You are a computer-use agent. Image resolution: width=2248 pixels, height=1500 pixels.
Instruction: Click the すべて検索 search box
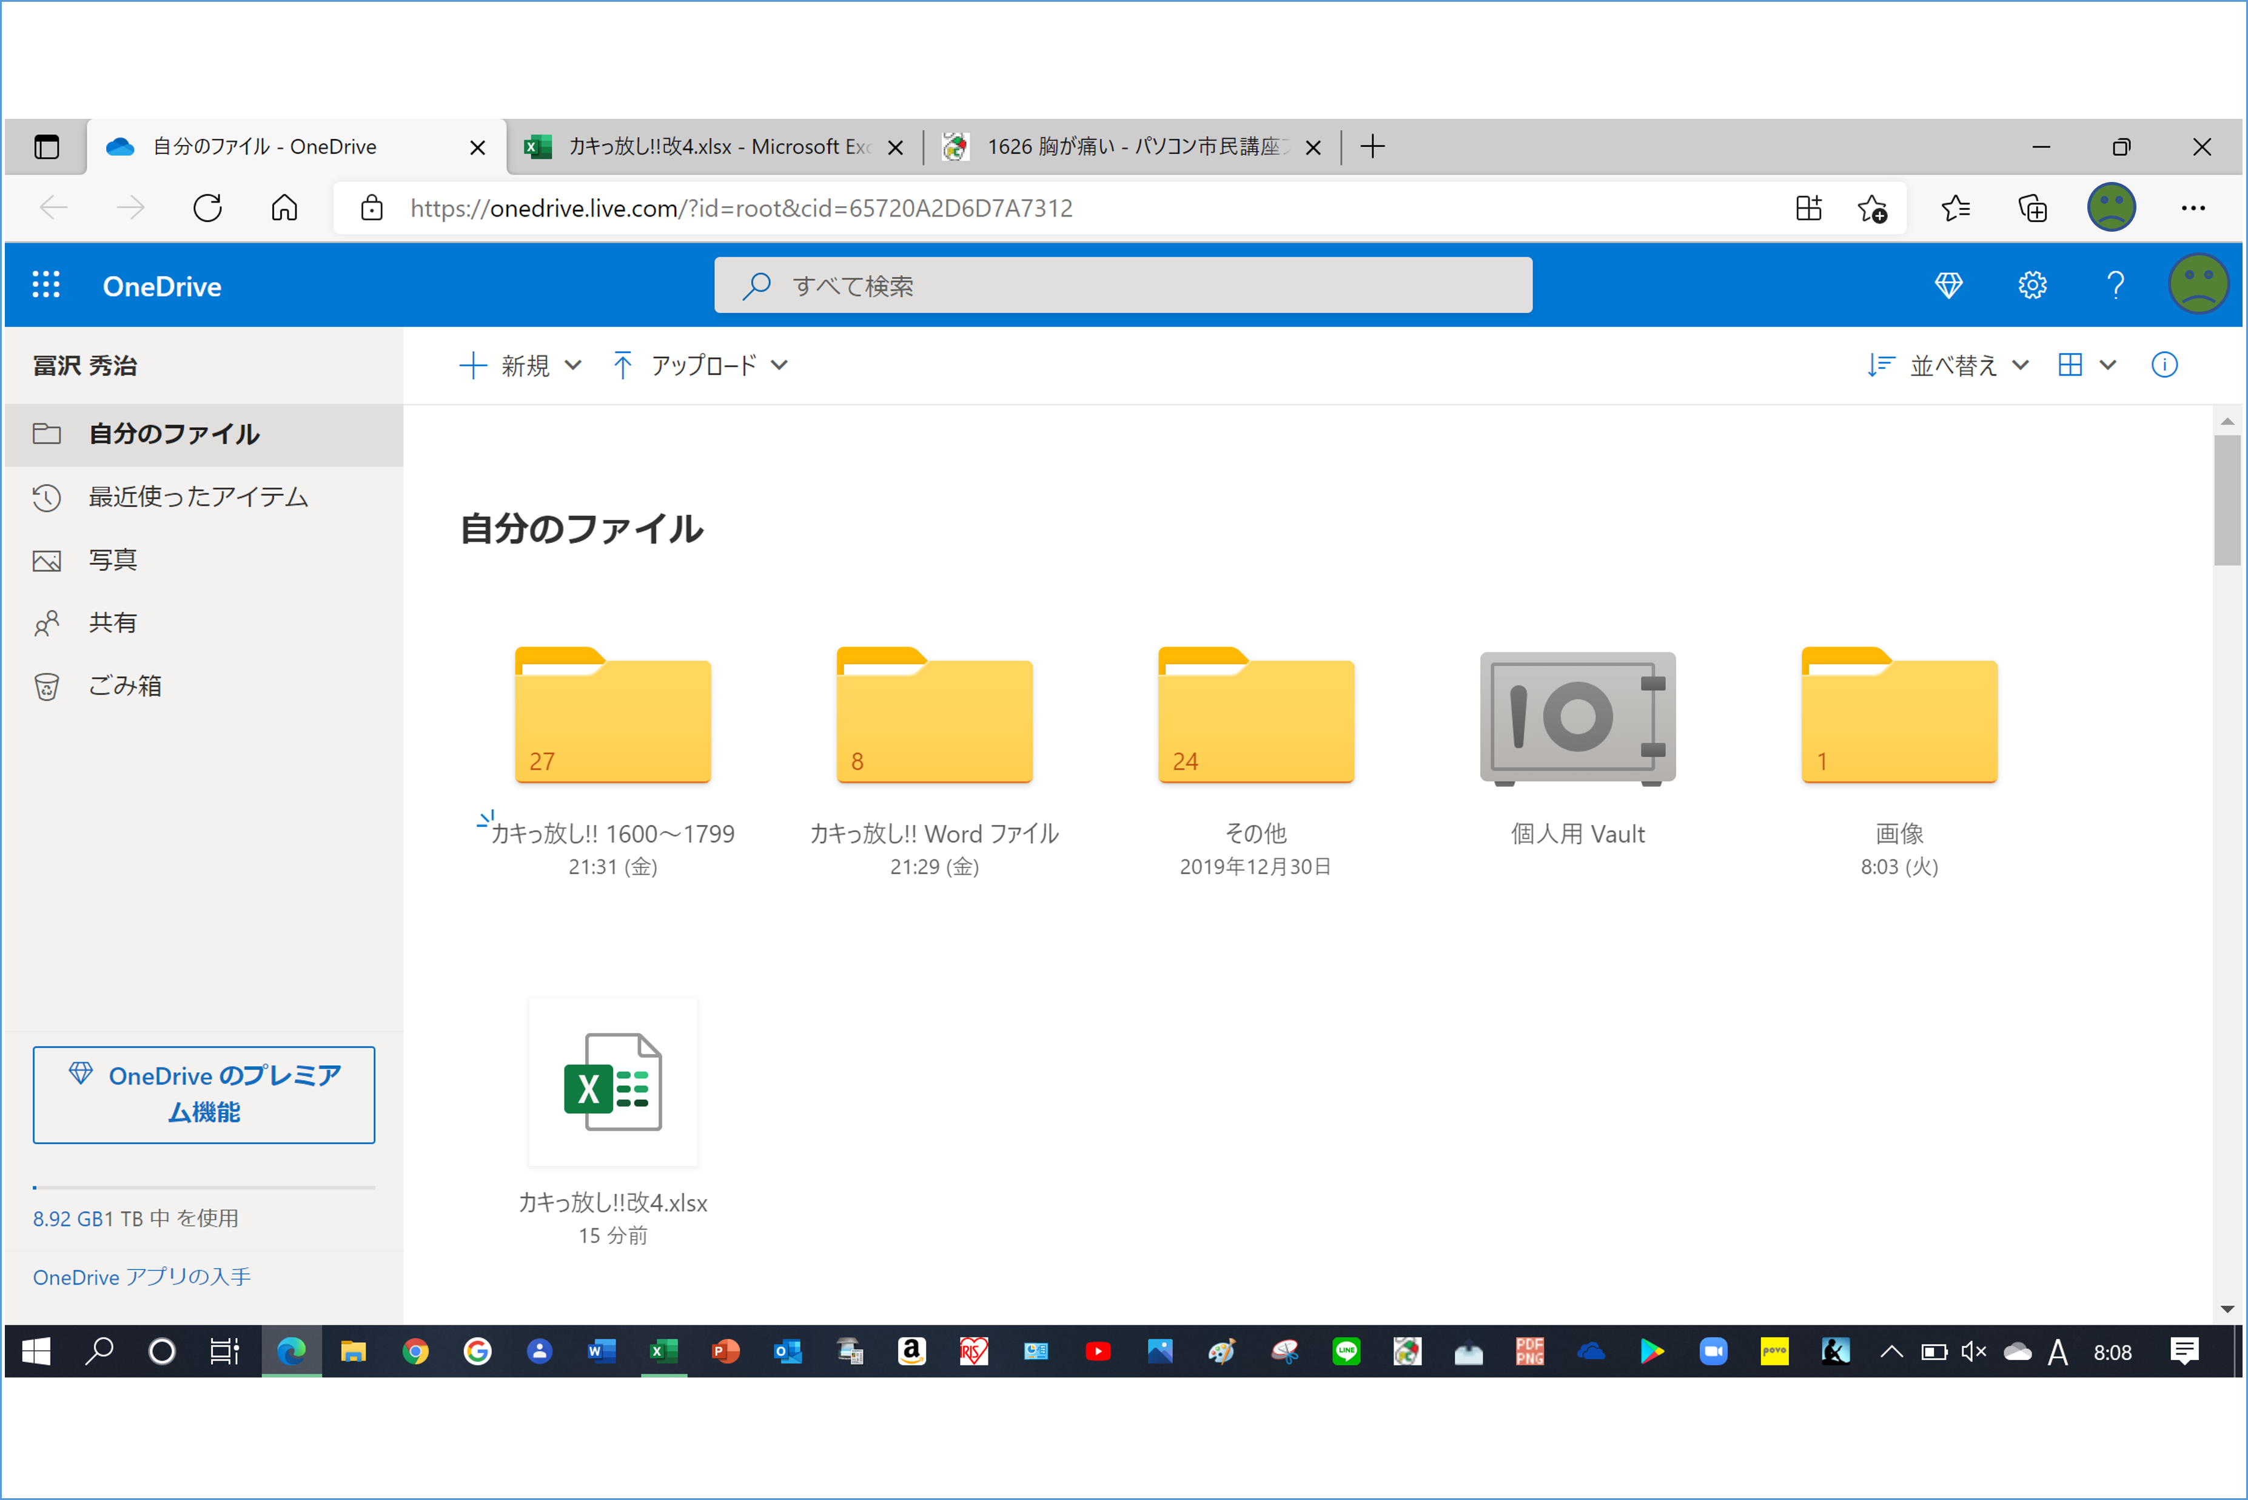[1122, 285]
